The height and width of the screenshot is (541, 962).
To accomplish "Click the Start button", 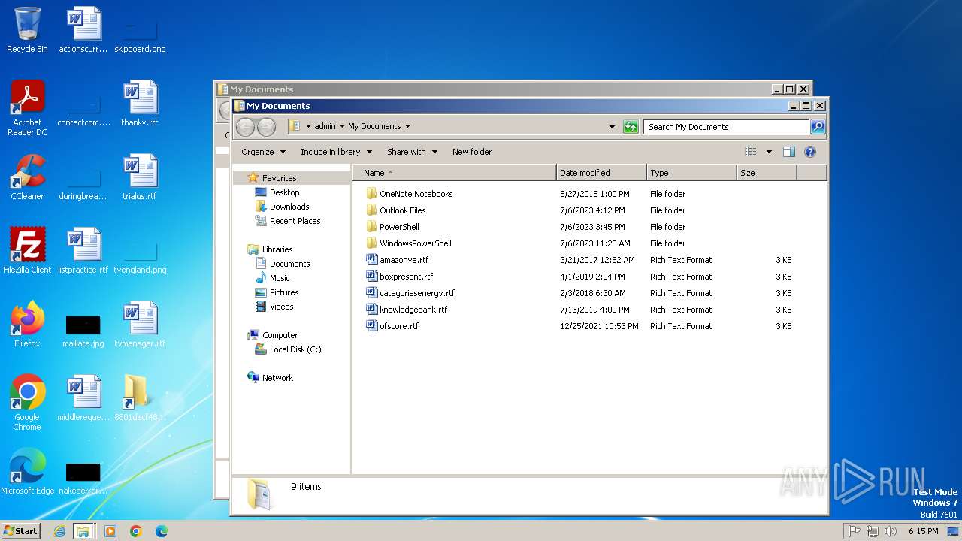I will click(x=20, y=531).
